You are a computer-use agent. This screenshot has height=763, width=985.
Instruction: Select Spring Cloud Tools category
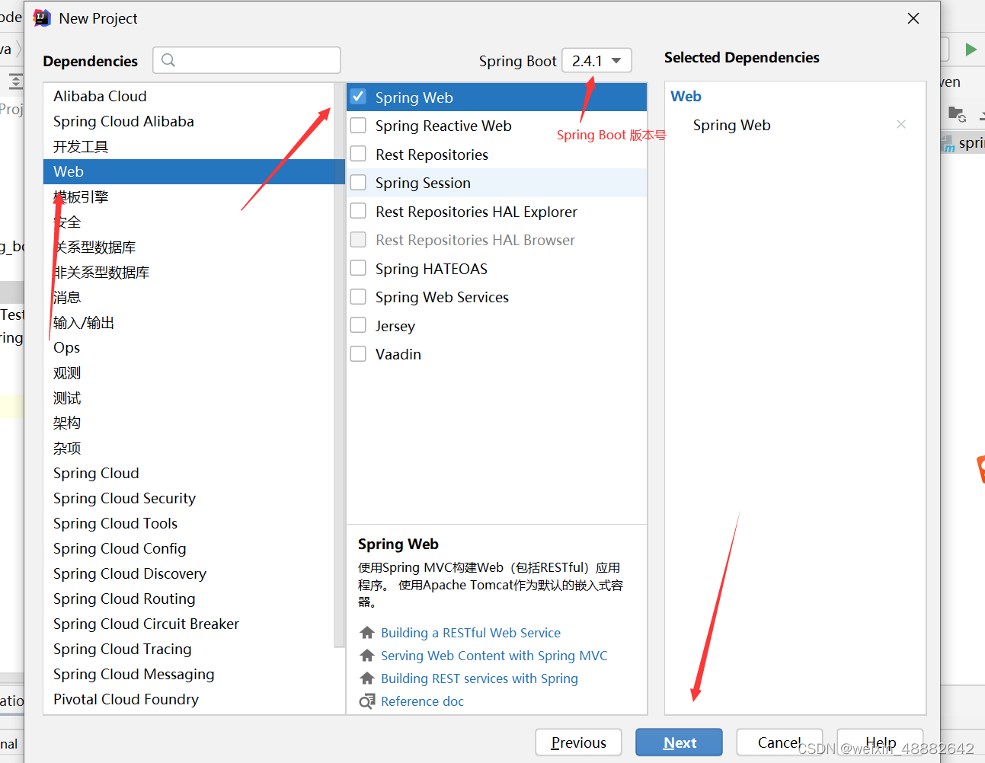188,523
